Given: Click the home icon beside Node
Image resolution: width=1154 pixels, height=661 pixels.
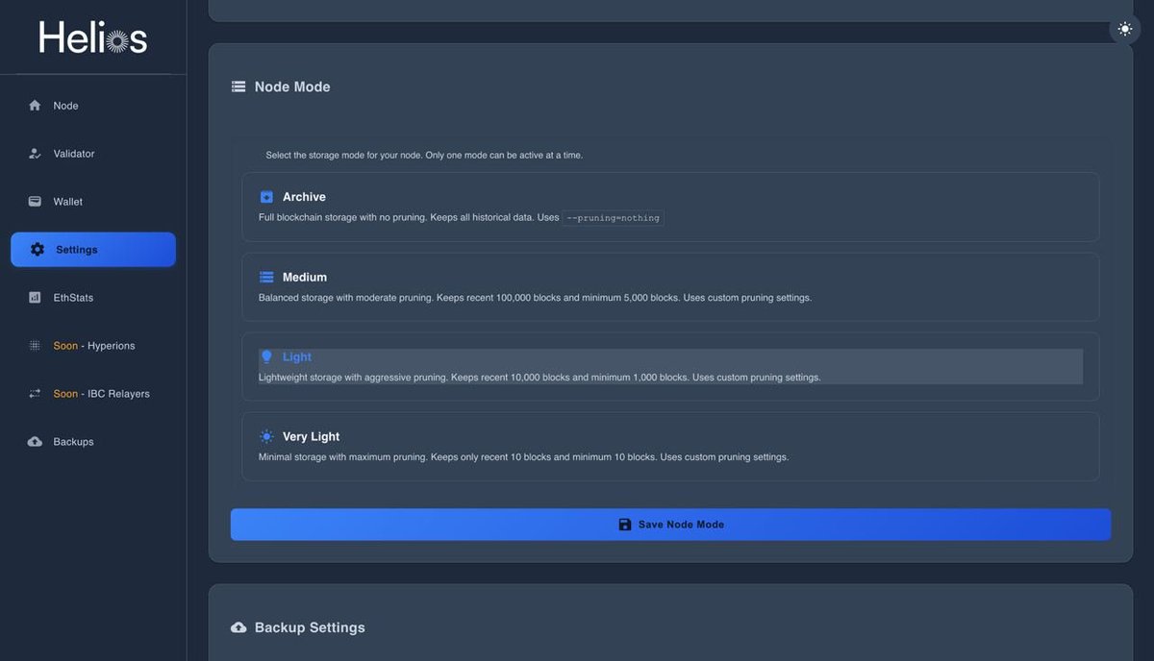Looking at the screenshot, I should [x=36, y=106].
